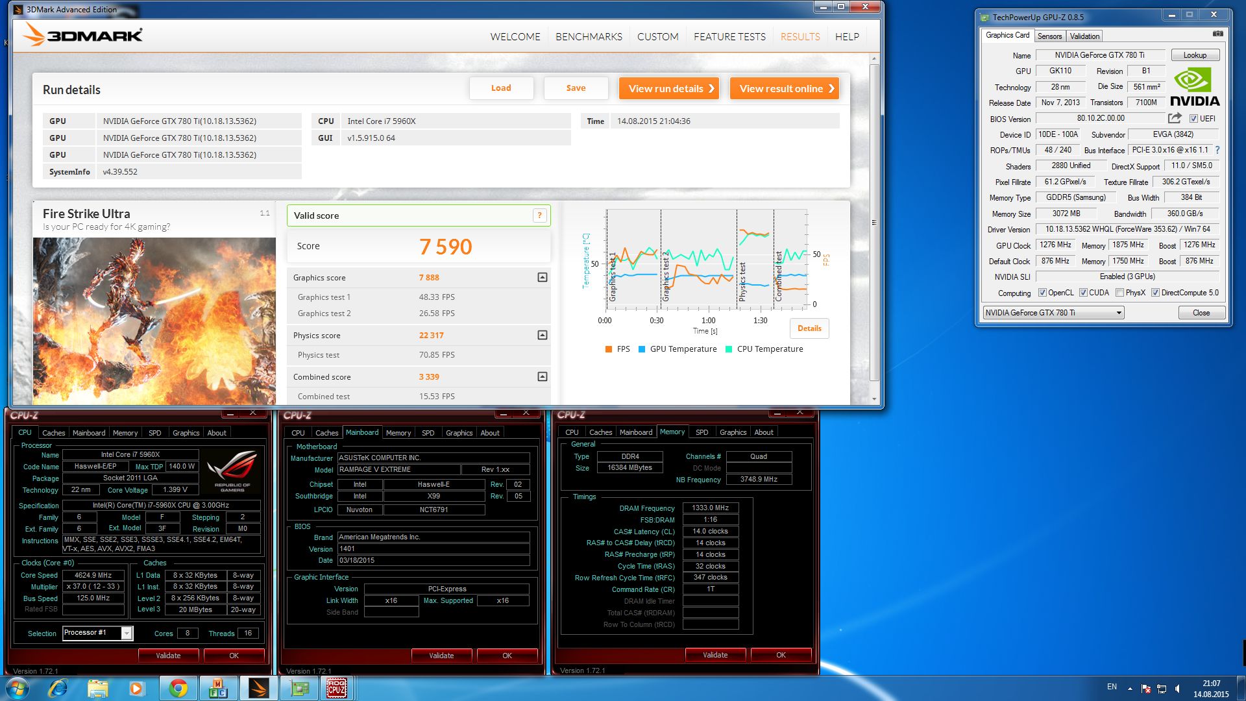This screenshot has width=1246, height=701.
Task: Switch to the Sensors tab in GPU-Z
Action: [1049, 36]
